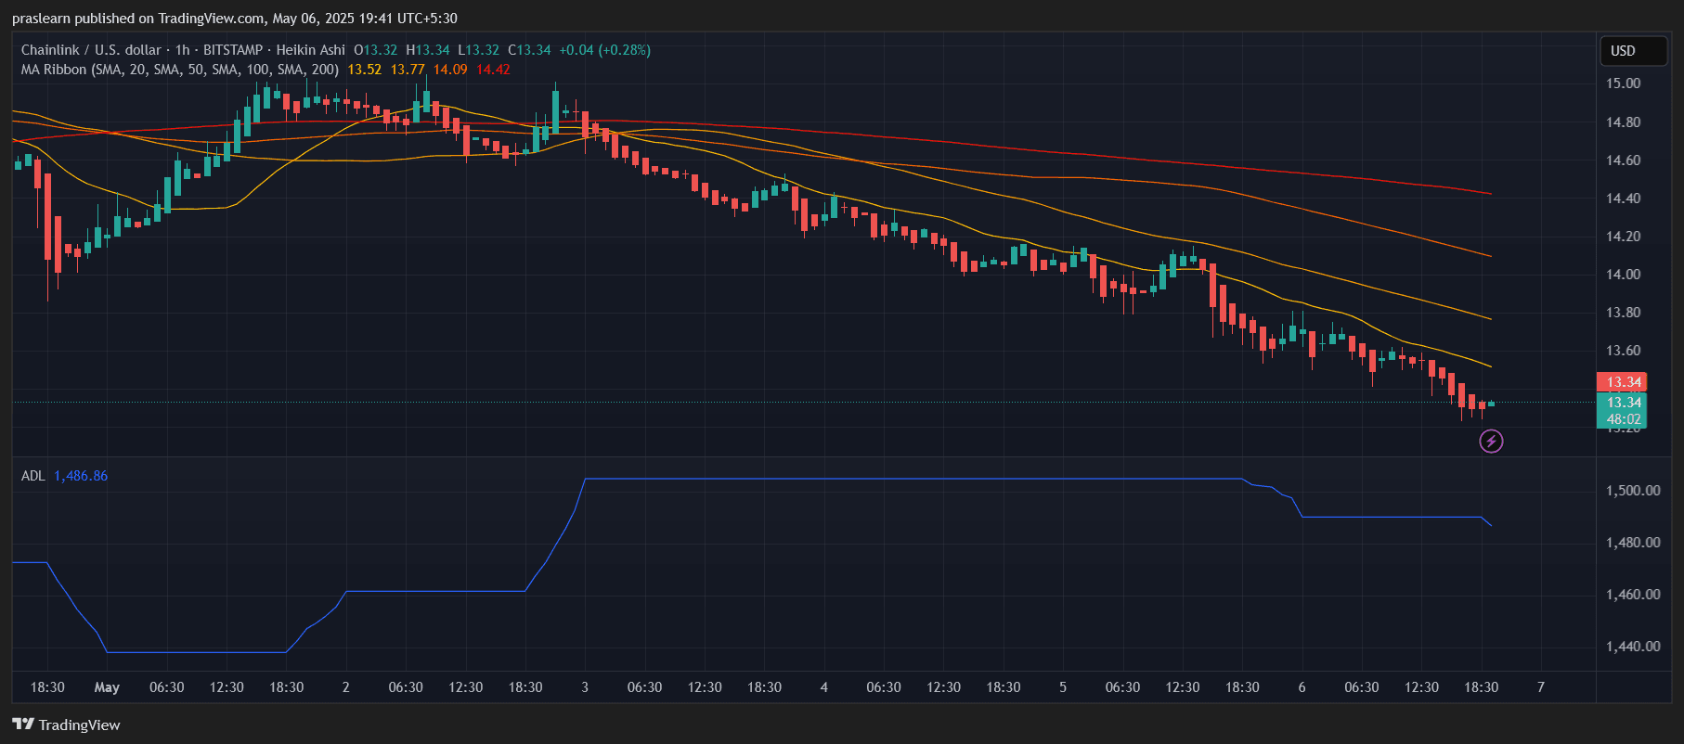Image resolution: width=1684 pixels, height=744 pixels.
Task: Click the purple lightning bolt icon
Action: [1491, 442]
